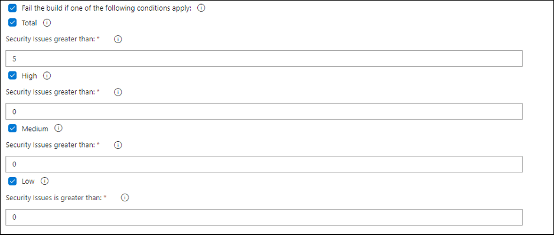Disable the High severity checkbox
The height and width of the screenshot is (235, 554).
click(x=12, y=76)
